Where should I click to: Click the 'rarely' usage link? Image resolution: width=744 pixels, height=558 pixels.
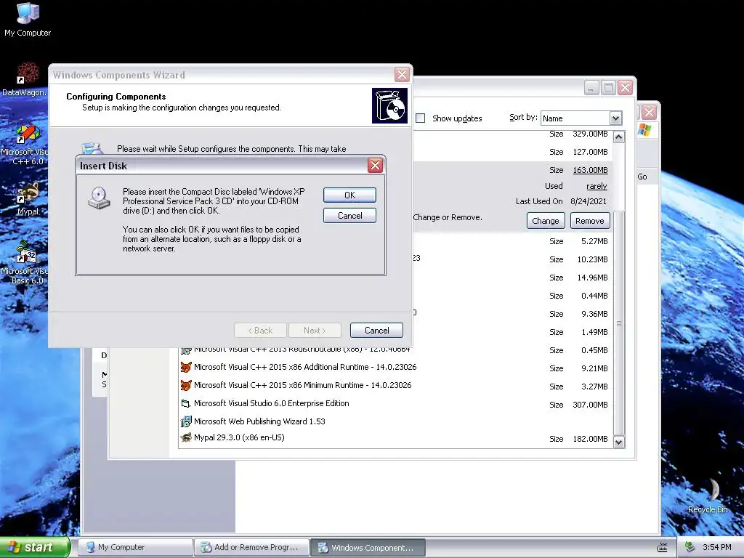tap(597, 186)
